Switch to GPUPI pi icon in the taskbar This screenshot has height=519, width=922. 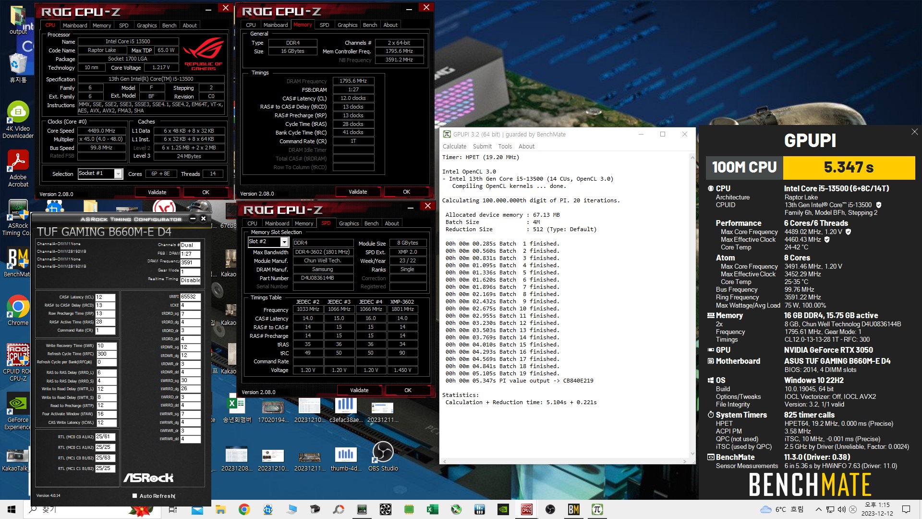click(x=597, y=509)
